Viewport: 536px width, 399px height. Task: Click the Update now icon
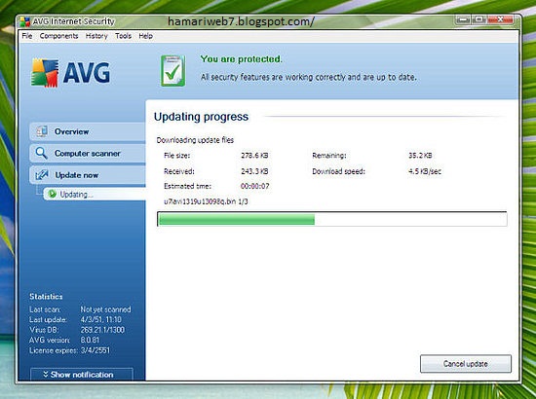point(42,175)
